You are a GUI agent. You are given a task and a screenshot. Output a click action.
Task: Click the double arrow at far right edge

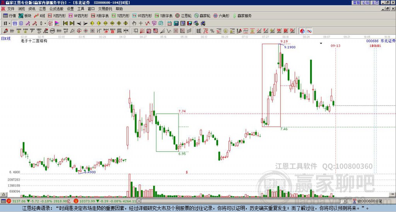[x=392, y=194]
